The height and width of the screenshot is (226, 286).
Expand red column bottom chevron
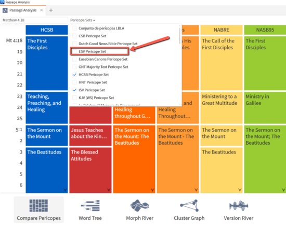109,190
